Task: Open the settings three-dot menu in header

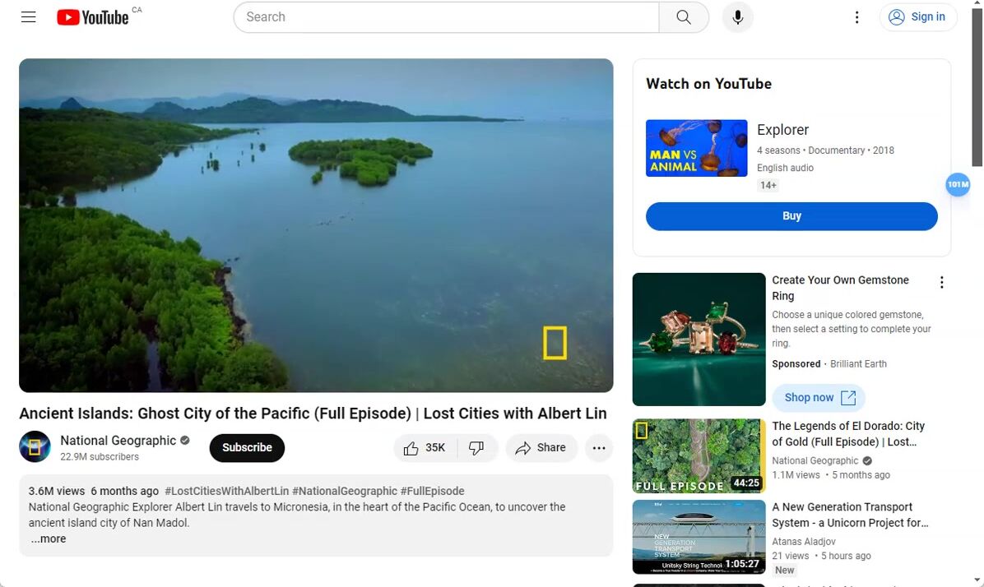Action: point(856,17)
